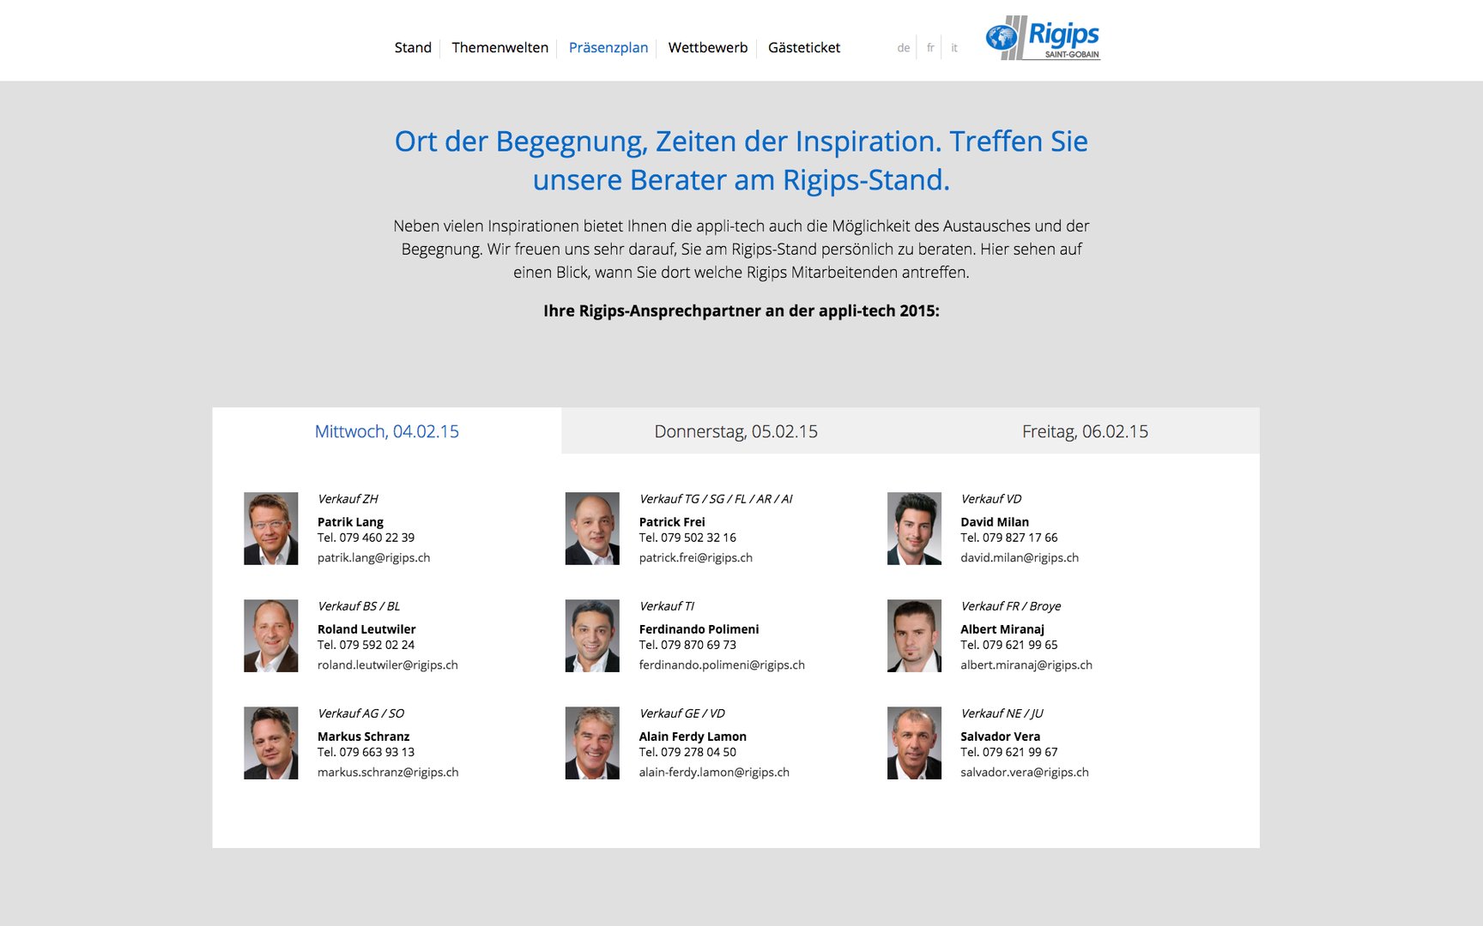Screen dimensions: 1483x926
Task: Switch language to Italian (it)
Action: [x=954, y=48]
